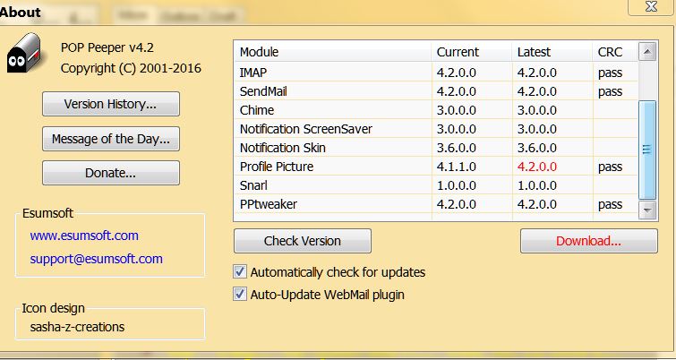Sort by the Current column header
Viewport: 676px width, 360px height.
pos(472,52)
